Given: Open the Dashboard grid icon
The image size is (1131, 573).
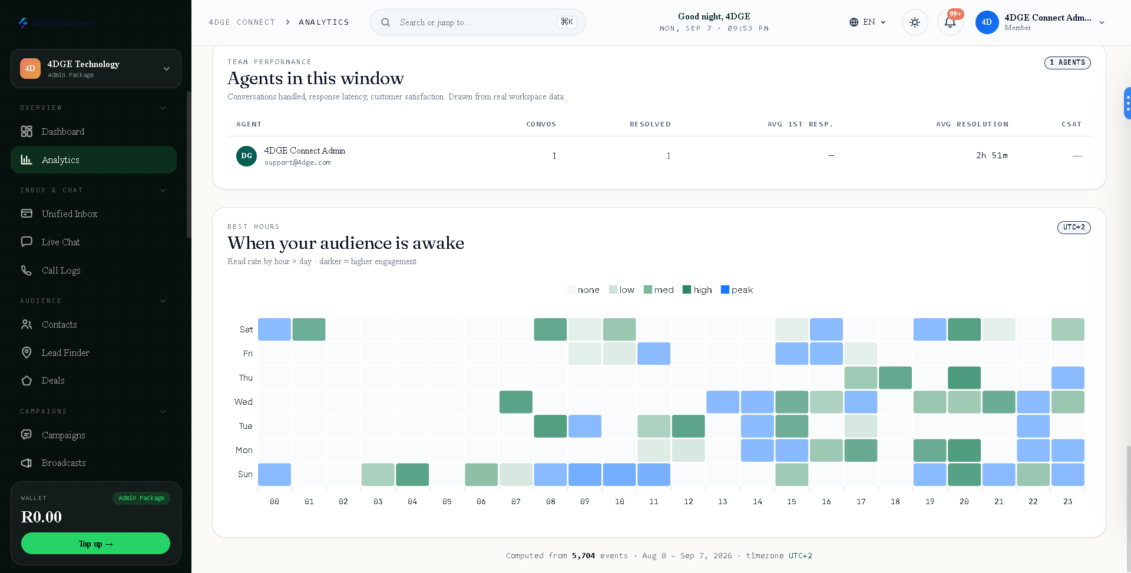Looking at the screenshot, I should tap(27, 131).
